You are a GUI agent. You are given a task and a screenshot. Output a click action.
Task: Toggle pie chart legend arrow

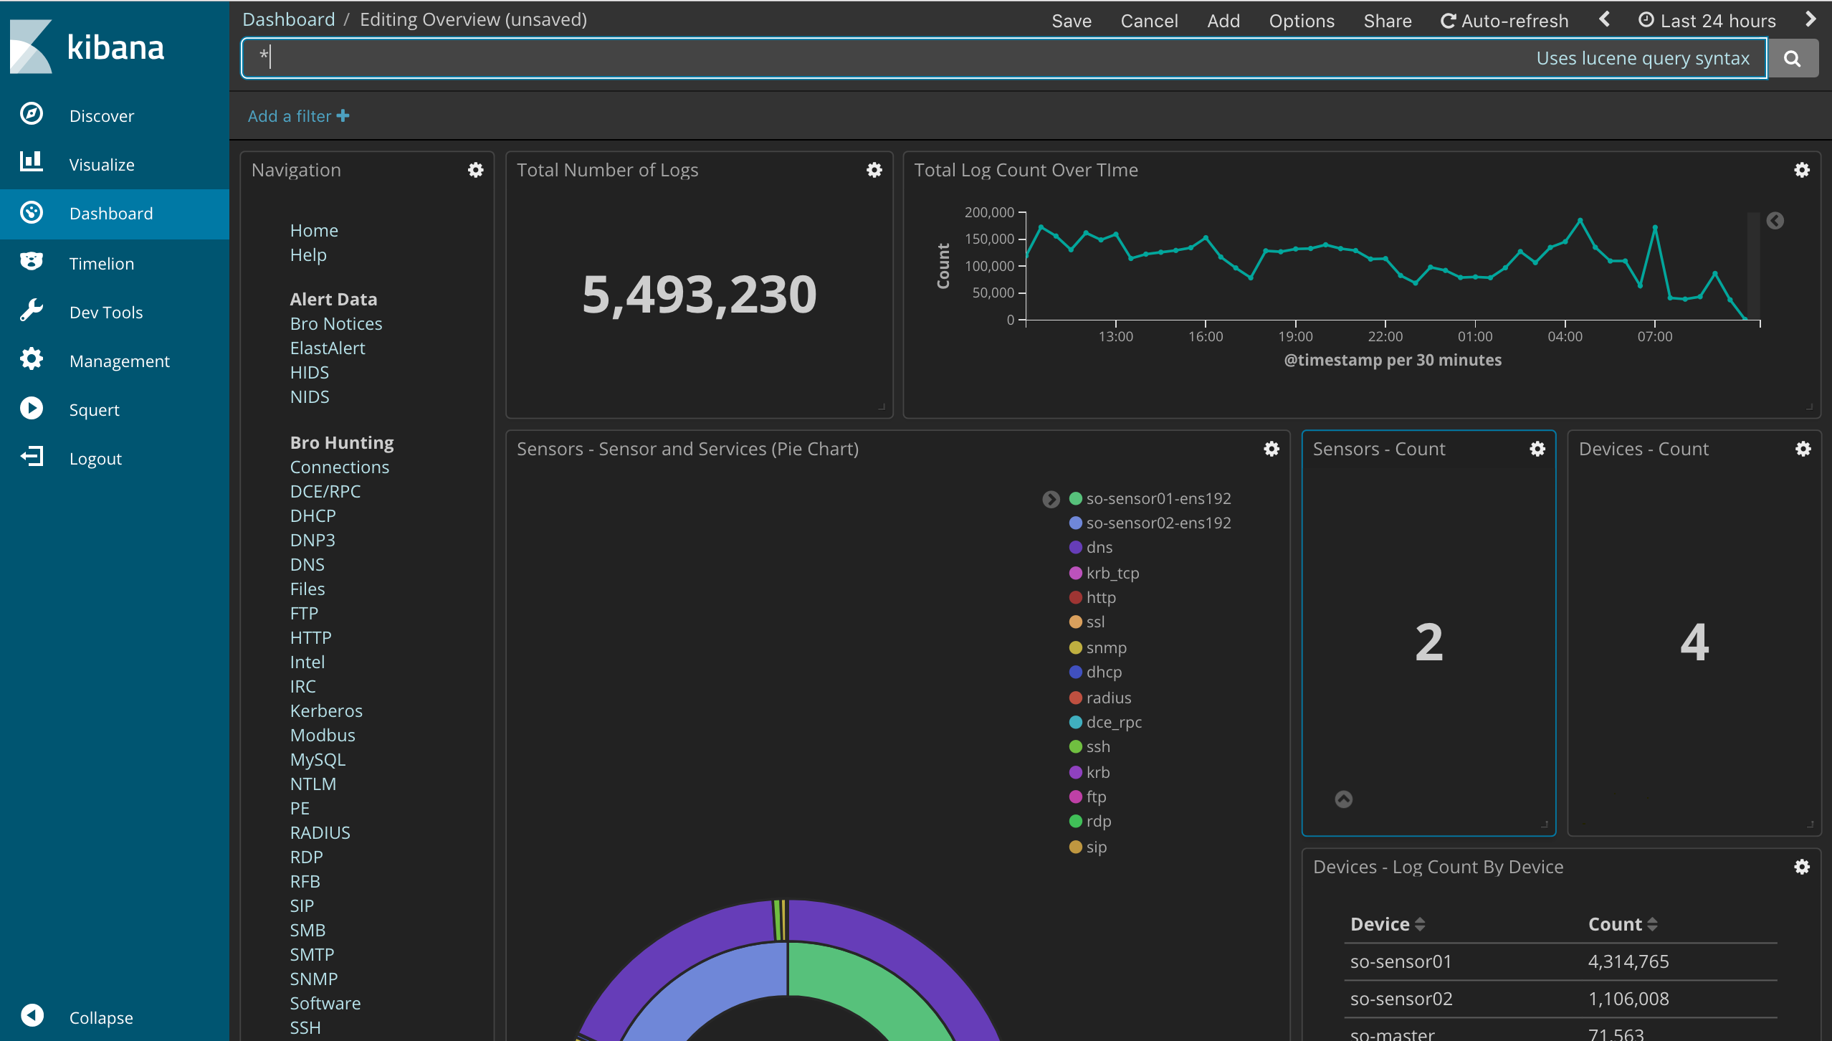point(1051,499)
